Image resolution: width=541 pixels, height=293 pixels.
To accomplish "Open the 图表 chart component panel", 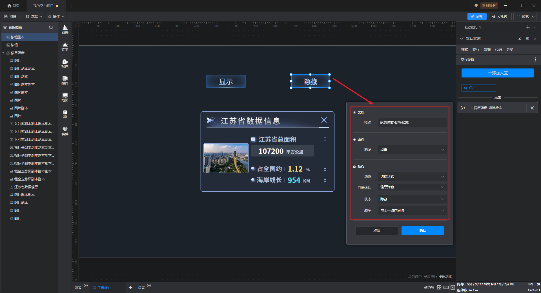I will 65,29.
